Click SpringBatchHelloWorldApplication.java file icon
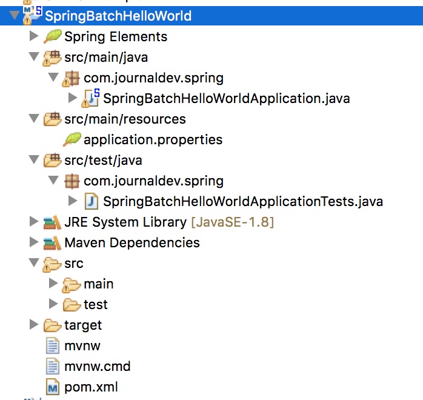This screenshot has height=400, width=423. 91,98
